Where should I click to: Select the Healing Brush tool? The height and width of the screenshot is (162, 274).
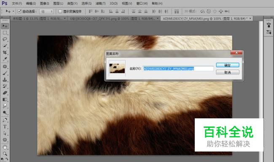coord(5,66)
